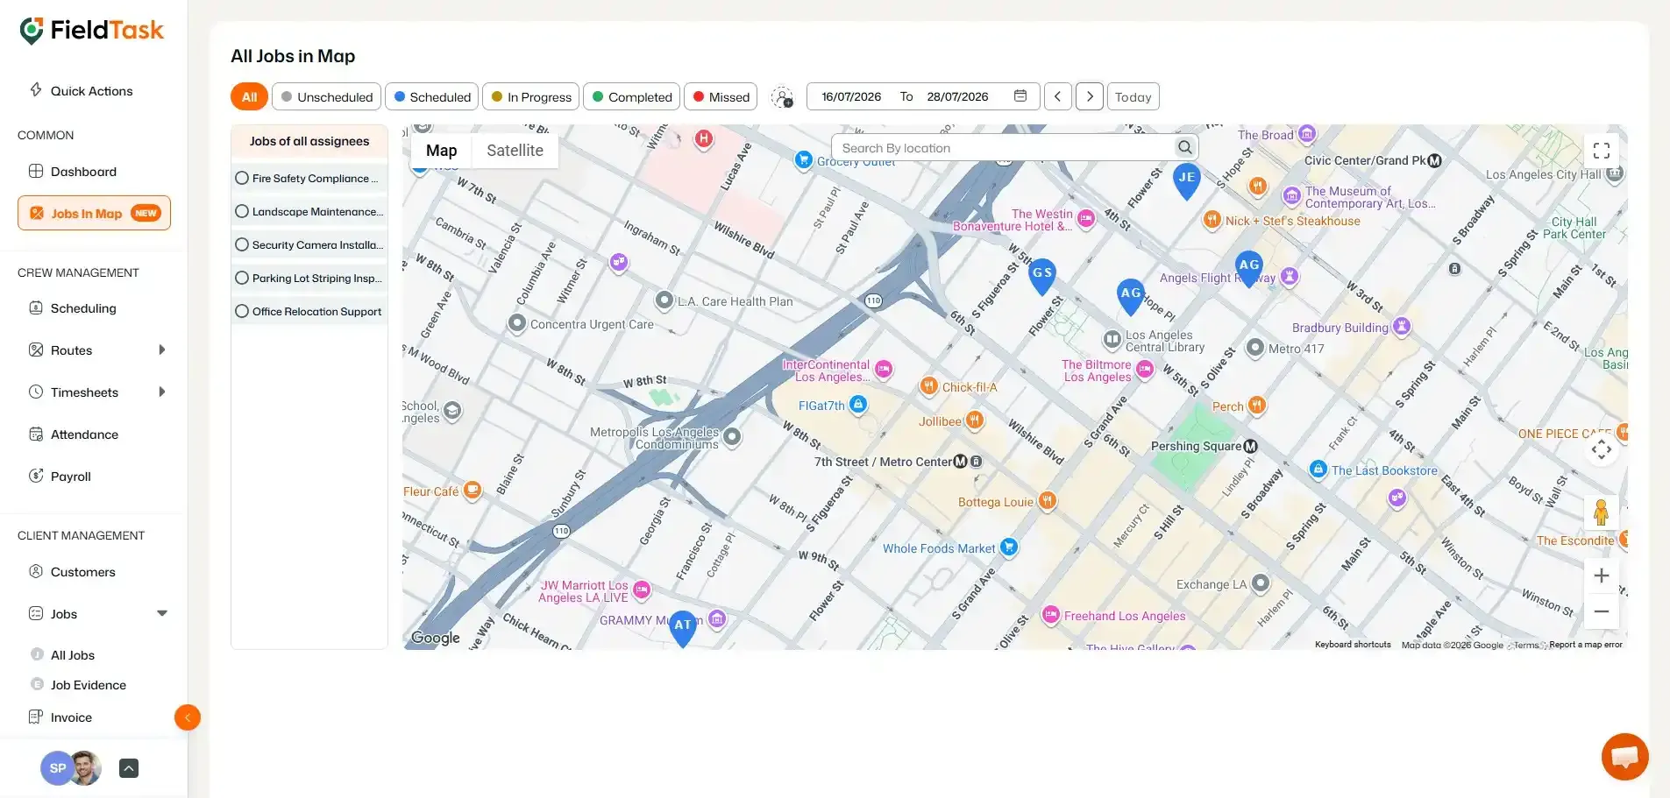This screenshot has height=798, width=1670.
Task: Click the map camera controls icon
Action: point(1602,449)
